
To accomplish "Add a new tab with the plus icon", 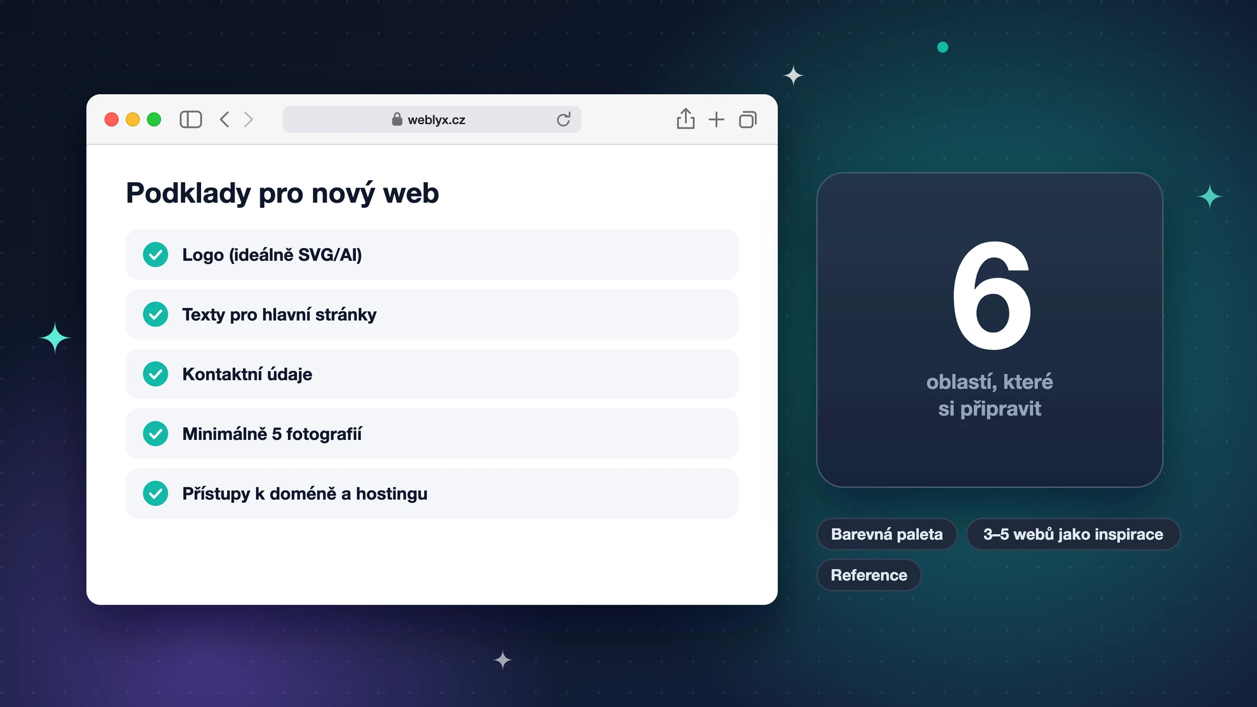I will pos(716,119).
